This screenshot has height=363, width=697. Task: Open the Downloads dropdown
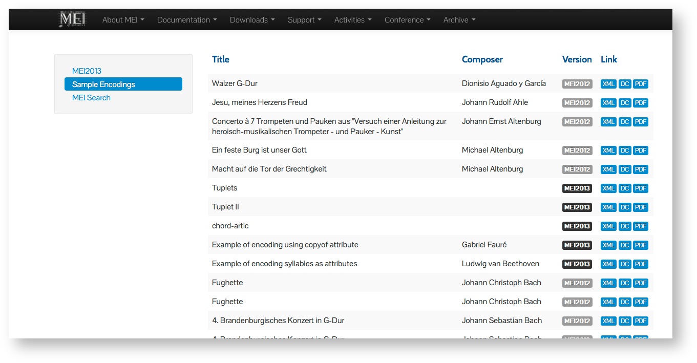point(252,20)
